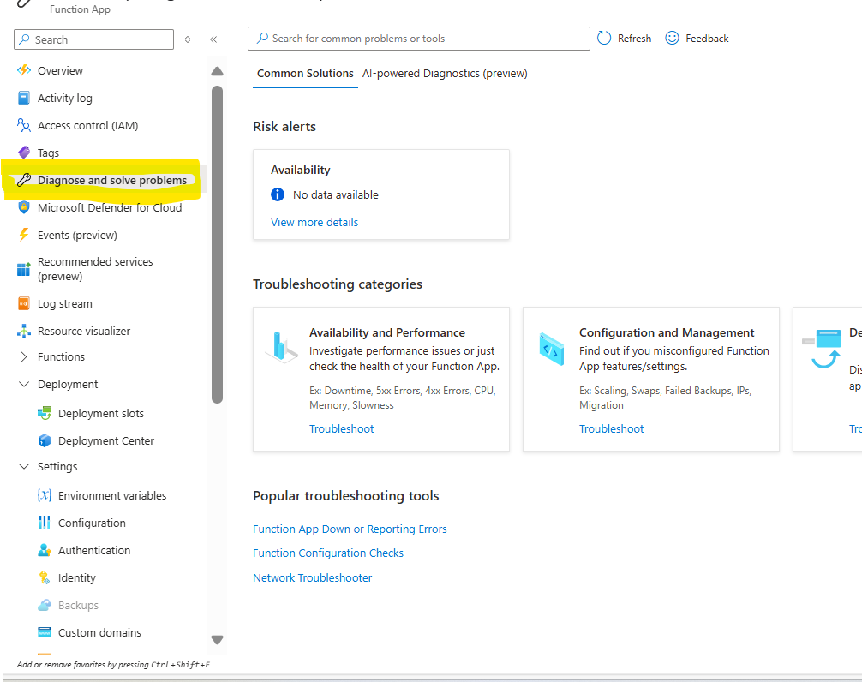Click the blue info icon under Availability

[278, 194]
